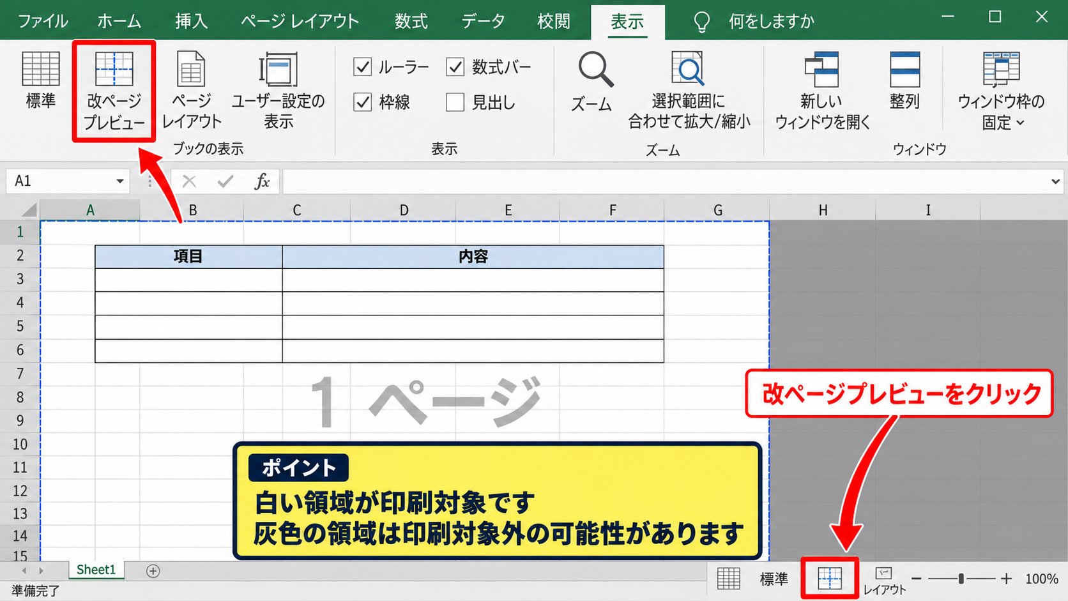Open the Insert (挿入) tab
The image size is (1068, 601).
(192, 22)
